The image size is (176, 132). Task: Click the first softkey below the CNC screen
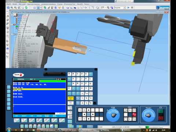17,121
